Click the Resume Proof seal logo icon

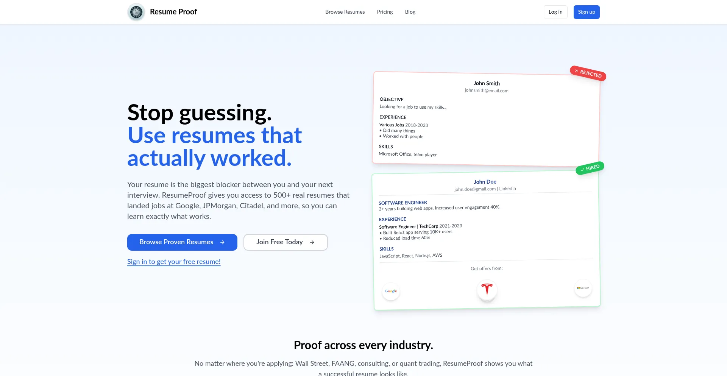[136, 12]
